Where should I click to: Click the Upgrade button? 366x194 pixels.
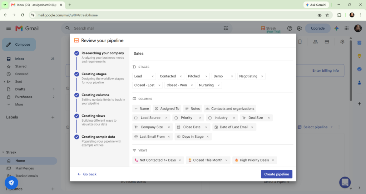tap(318, 29)
